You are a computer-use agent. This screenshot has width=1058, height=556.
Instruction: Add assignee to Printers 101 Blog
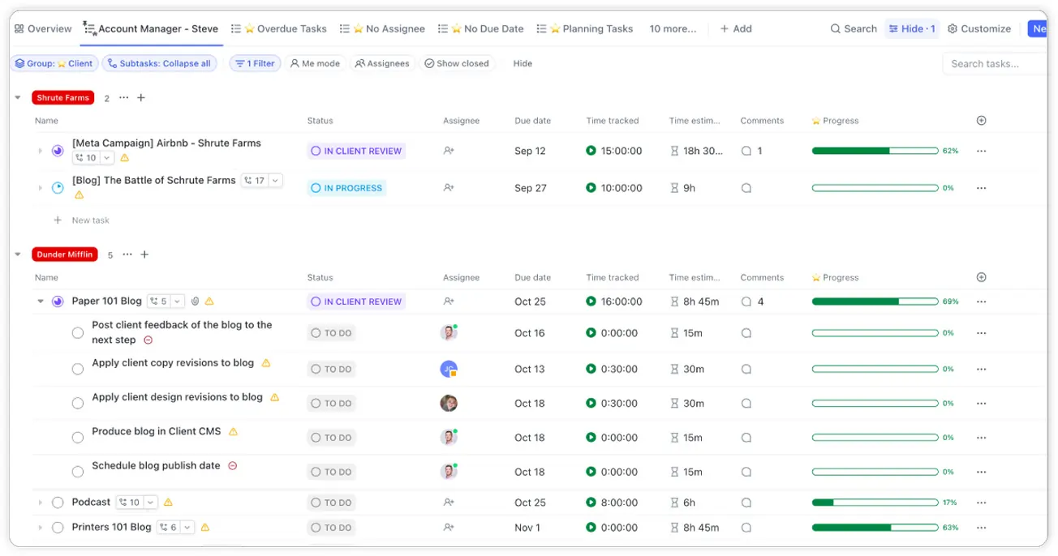tap(449, 528)
